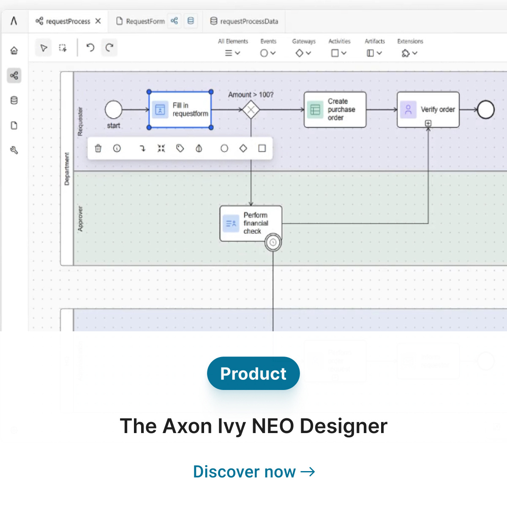This screenshot has width=507, height=507.
Task: Redo the last action
Action: click(x=109, y=47)
